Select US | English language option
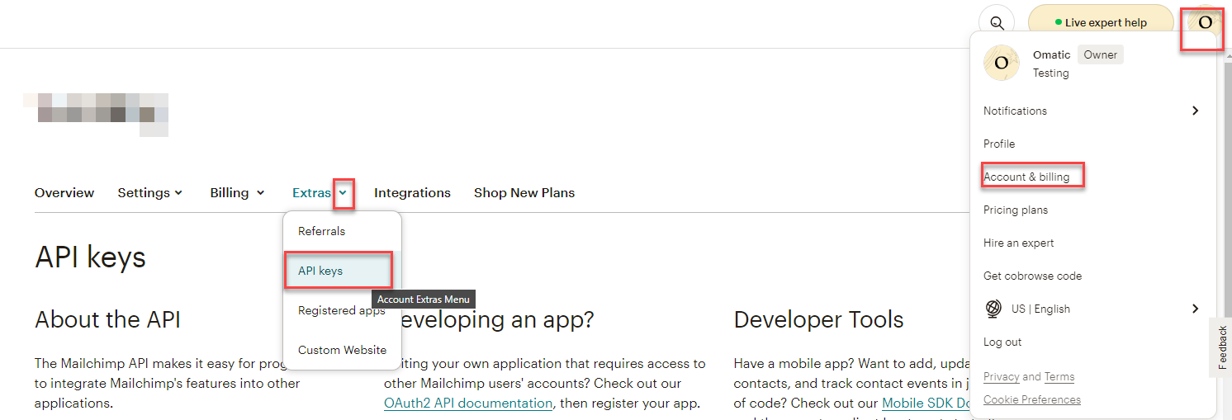 [x=1040, y=309]
